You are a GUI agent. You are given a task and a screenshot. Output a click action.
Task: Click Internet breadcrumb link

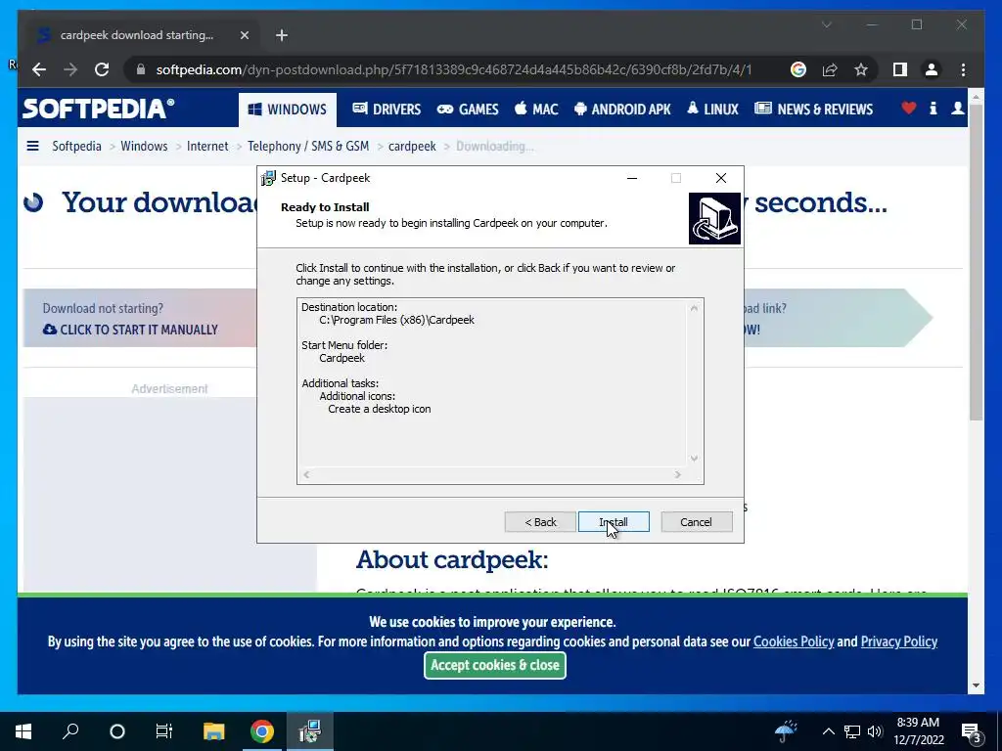coord(207,147)
